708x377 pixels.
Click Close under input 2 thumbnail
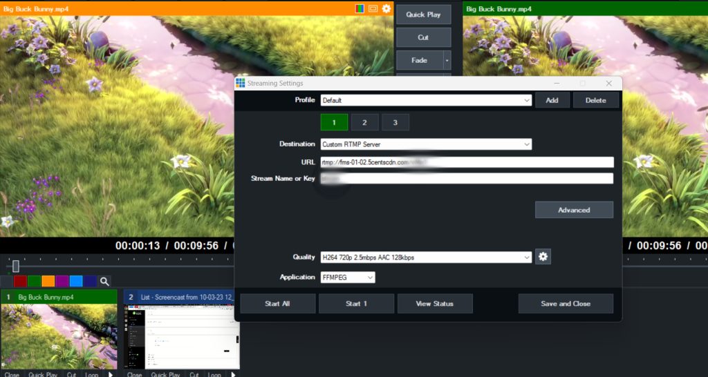tap(135, 374)
